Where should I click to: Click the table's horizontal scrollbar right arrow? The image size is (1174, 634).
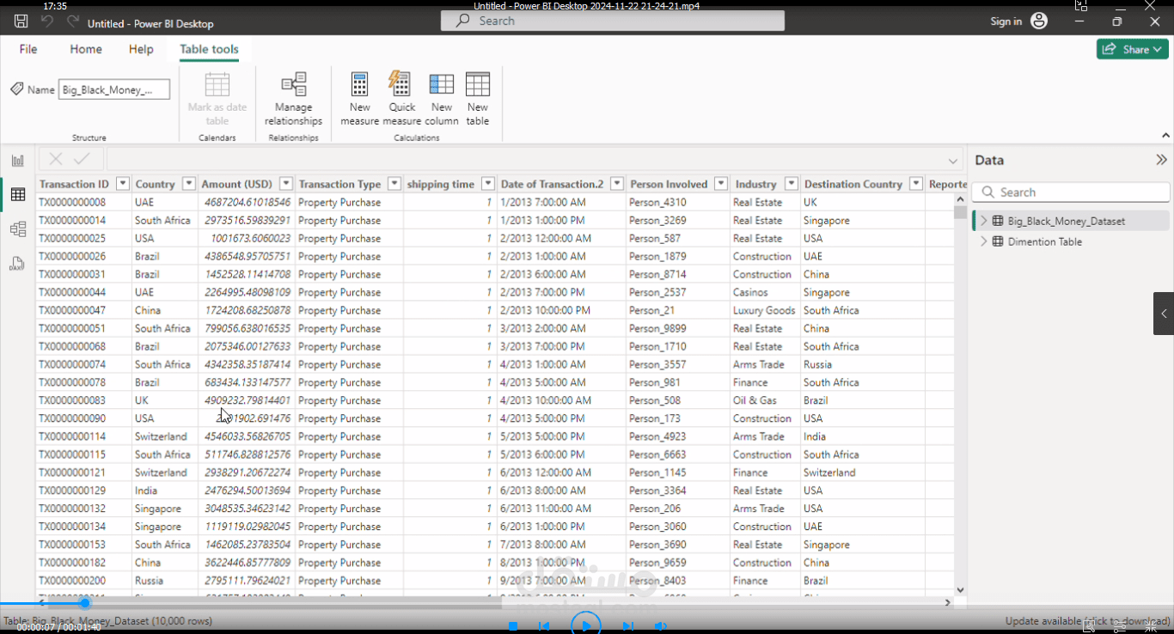(x=948, y=602)
